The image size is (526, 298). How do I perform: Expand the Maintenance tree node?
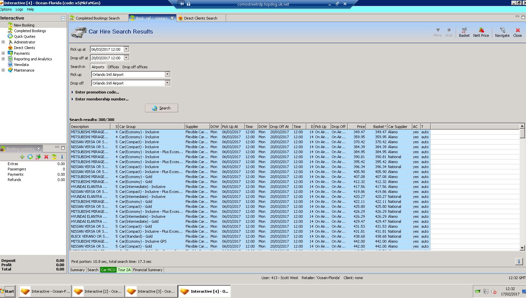3,70
